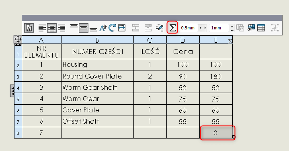The image size is (289, 151).
Task: Select the 'Housing' cell
Action: (x=98, y=65)
